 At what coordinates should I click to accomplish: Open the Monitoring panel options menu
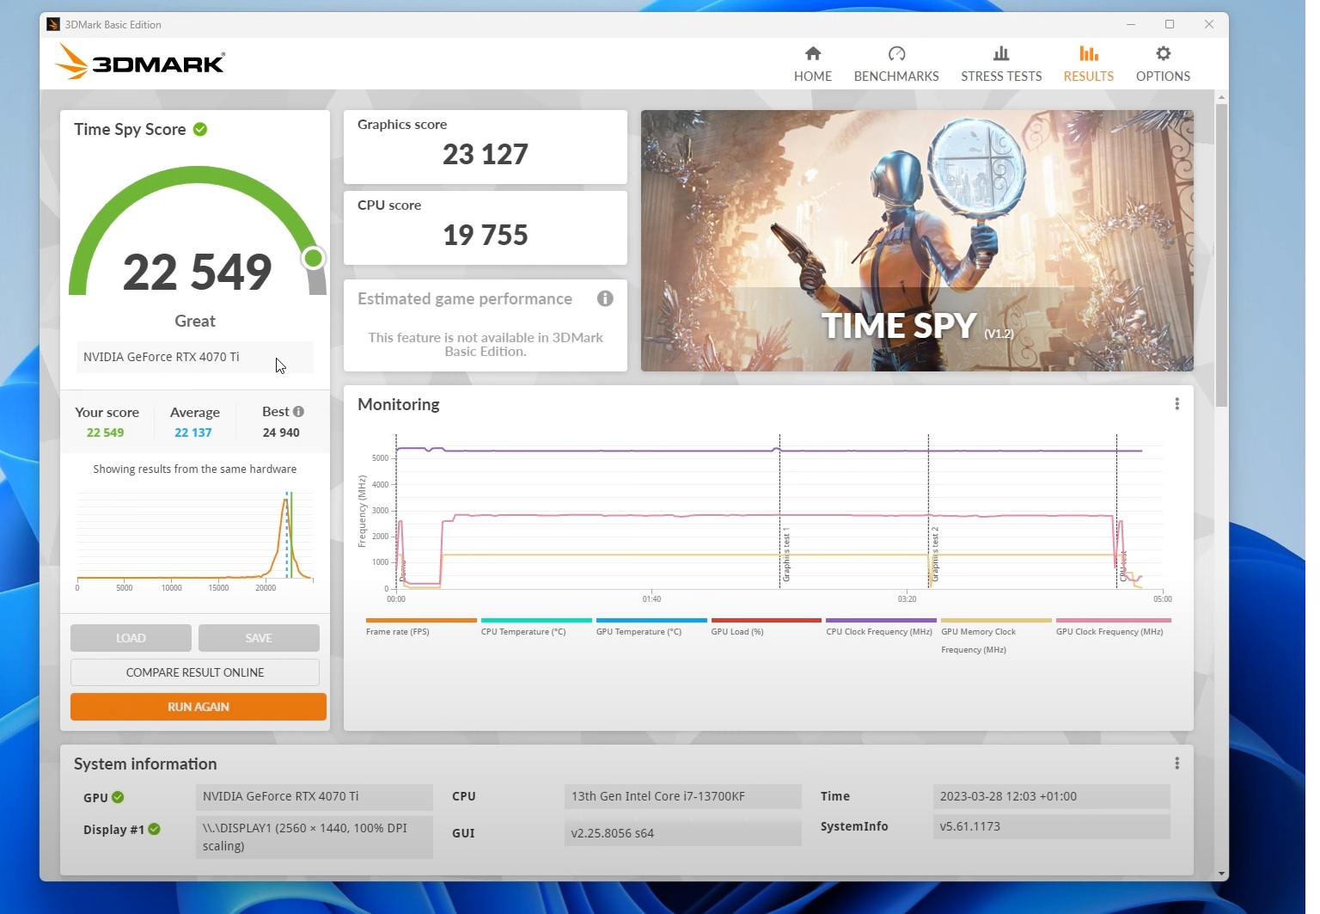1176,404
